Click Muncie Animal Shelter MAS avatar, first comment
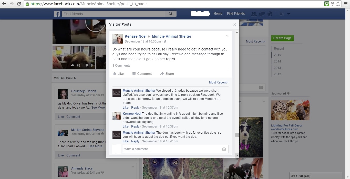 point(117,93)
